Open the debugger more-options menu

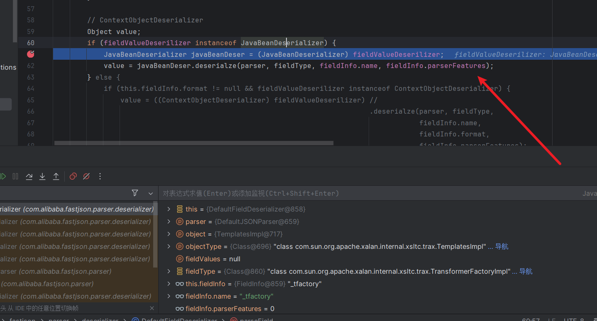pos(100,176)
